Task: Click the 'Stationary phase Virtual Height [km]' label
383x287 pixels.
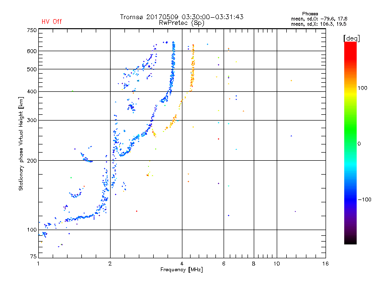Action: [21, 143]
